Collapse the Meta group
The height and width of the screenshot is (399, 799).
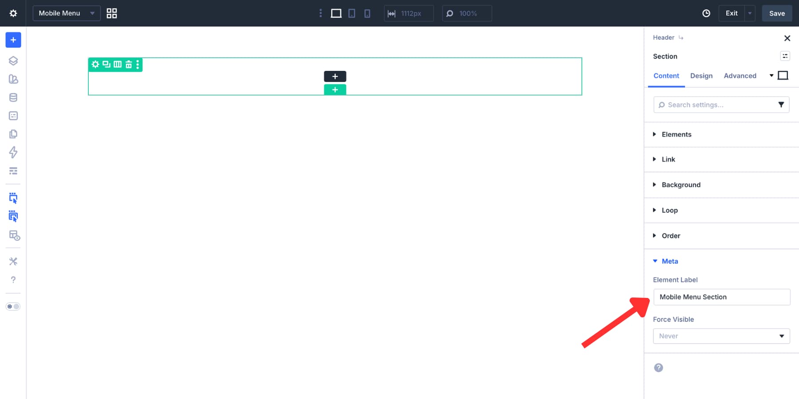722,261
